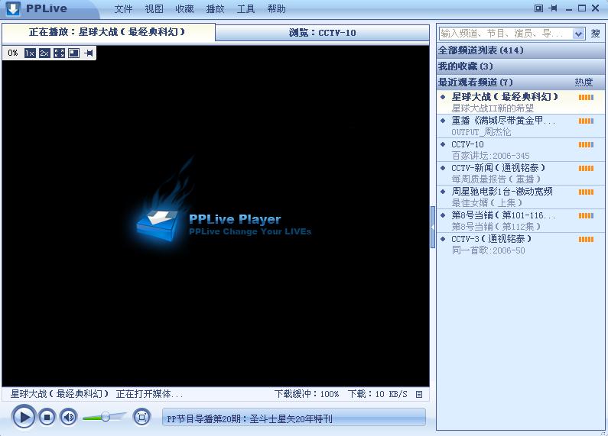Click program text 最佳女婿（上集）
This screenshot has width=608, height=436.
(x=486, y=203)
